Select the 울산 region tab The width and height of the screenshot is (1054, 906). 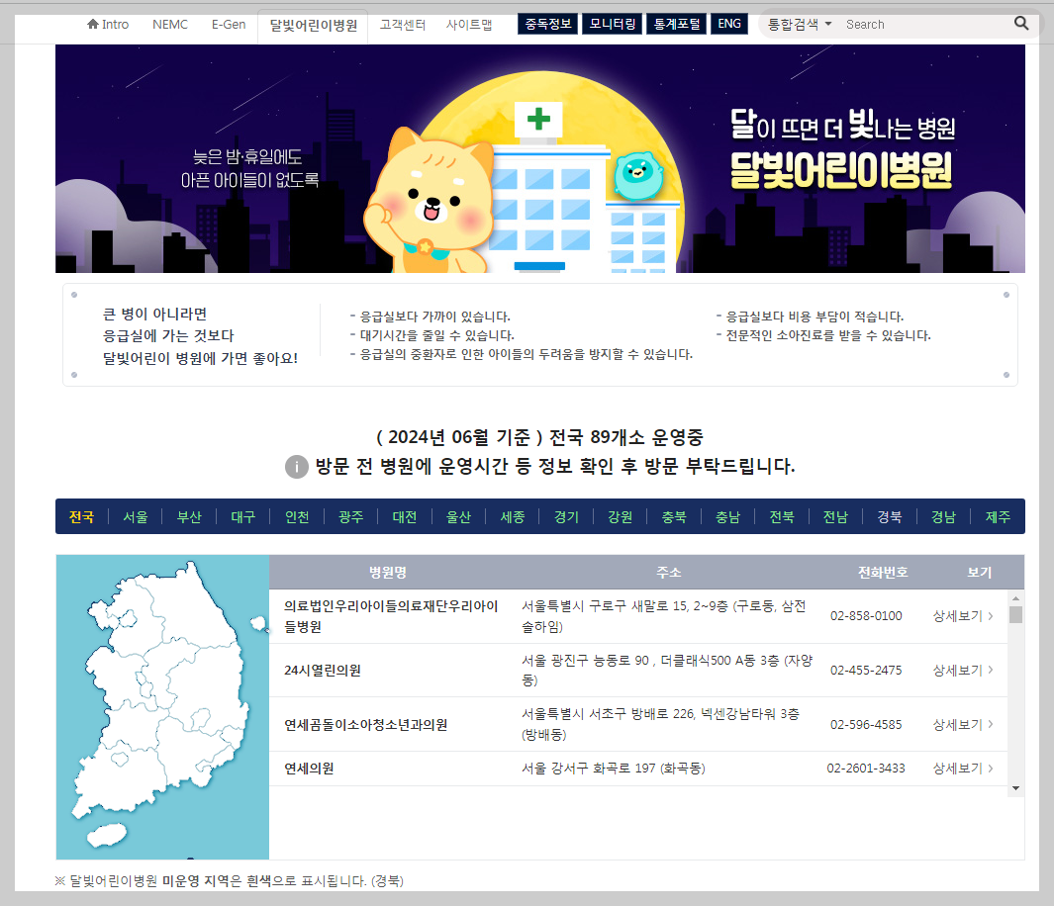pyautogui.click(x=458, y=516)
